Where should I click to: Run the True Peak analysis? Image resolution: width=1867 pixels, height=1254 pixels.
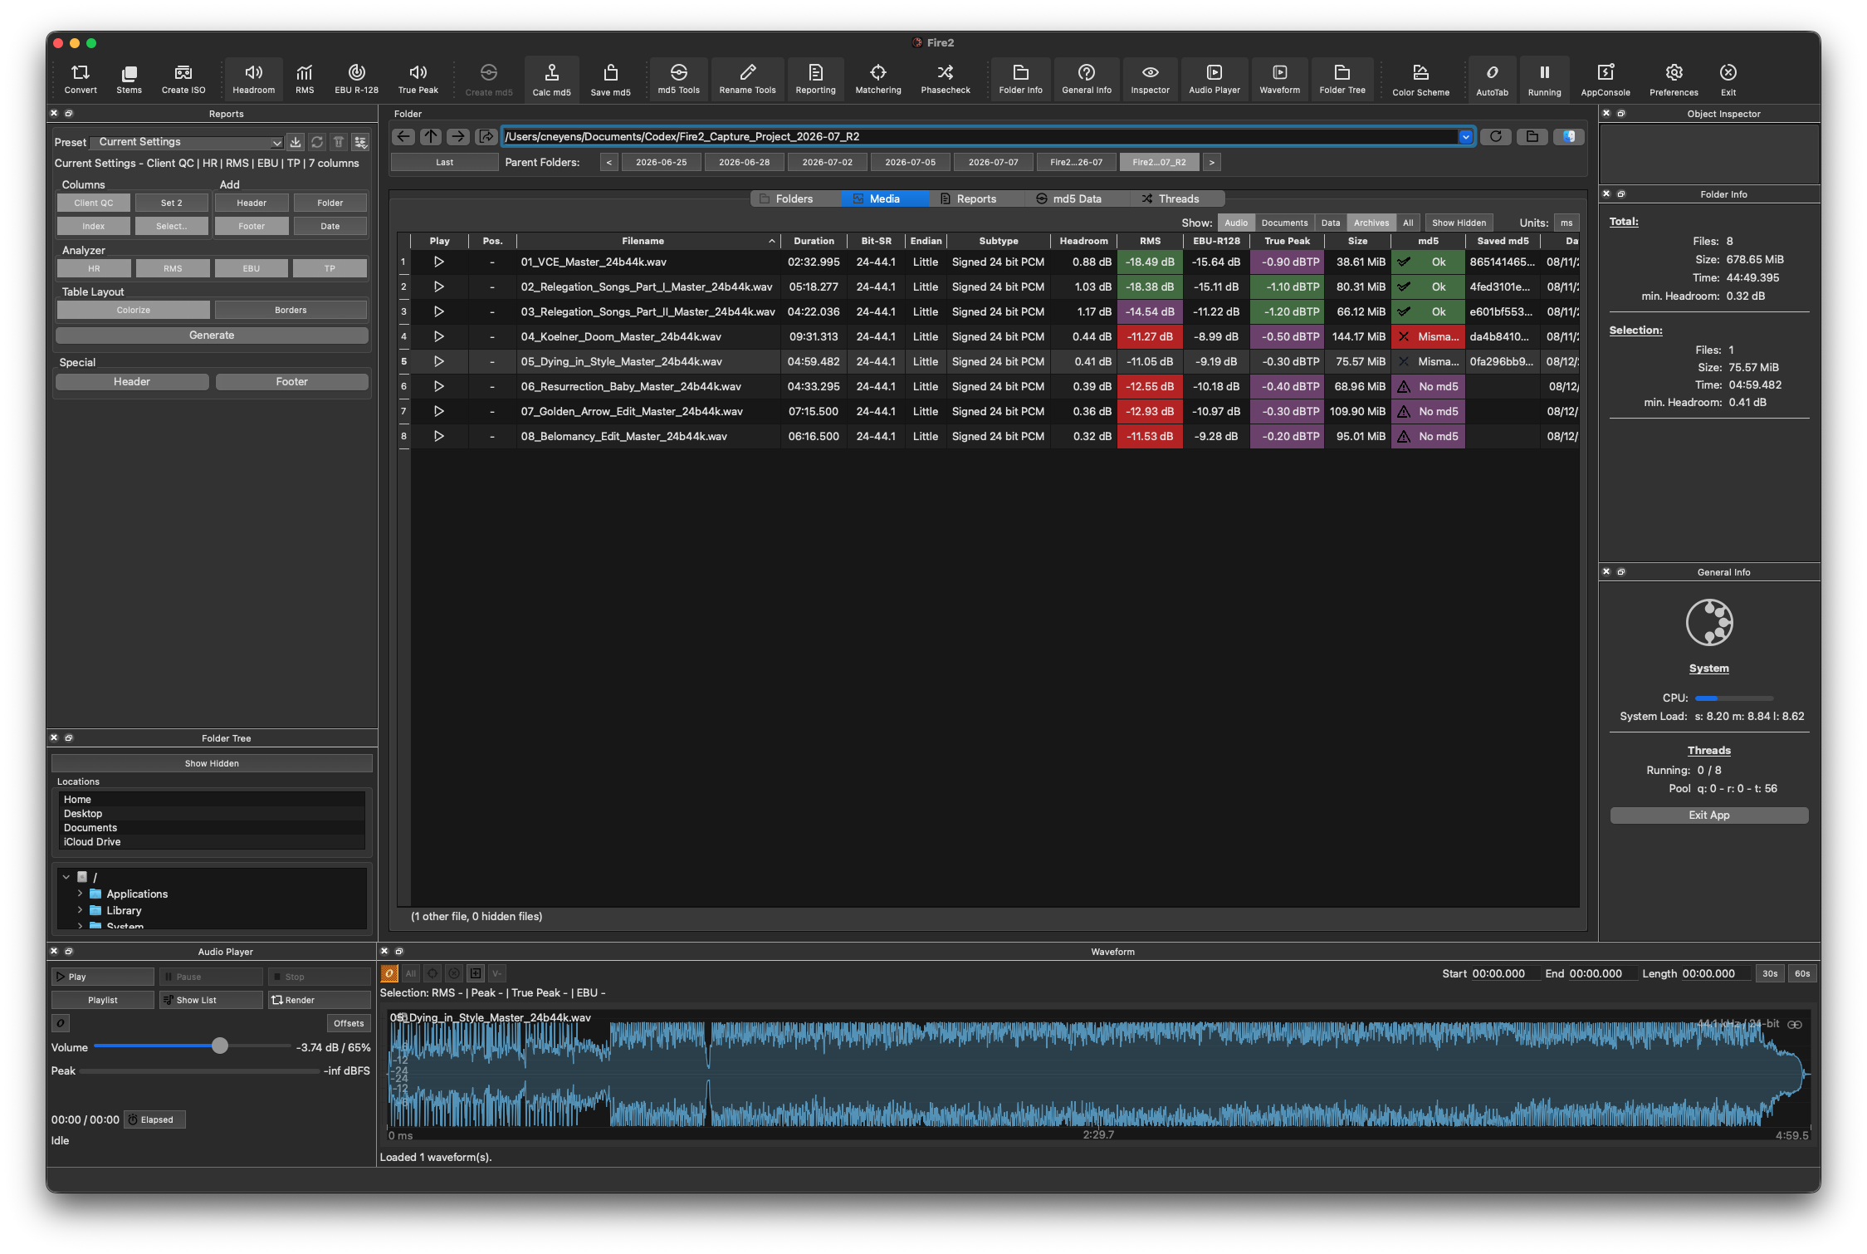tap(418, 79)
